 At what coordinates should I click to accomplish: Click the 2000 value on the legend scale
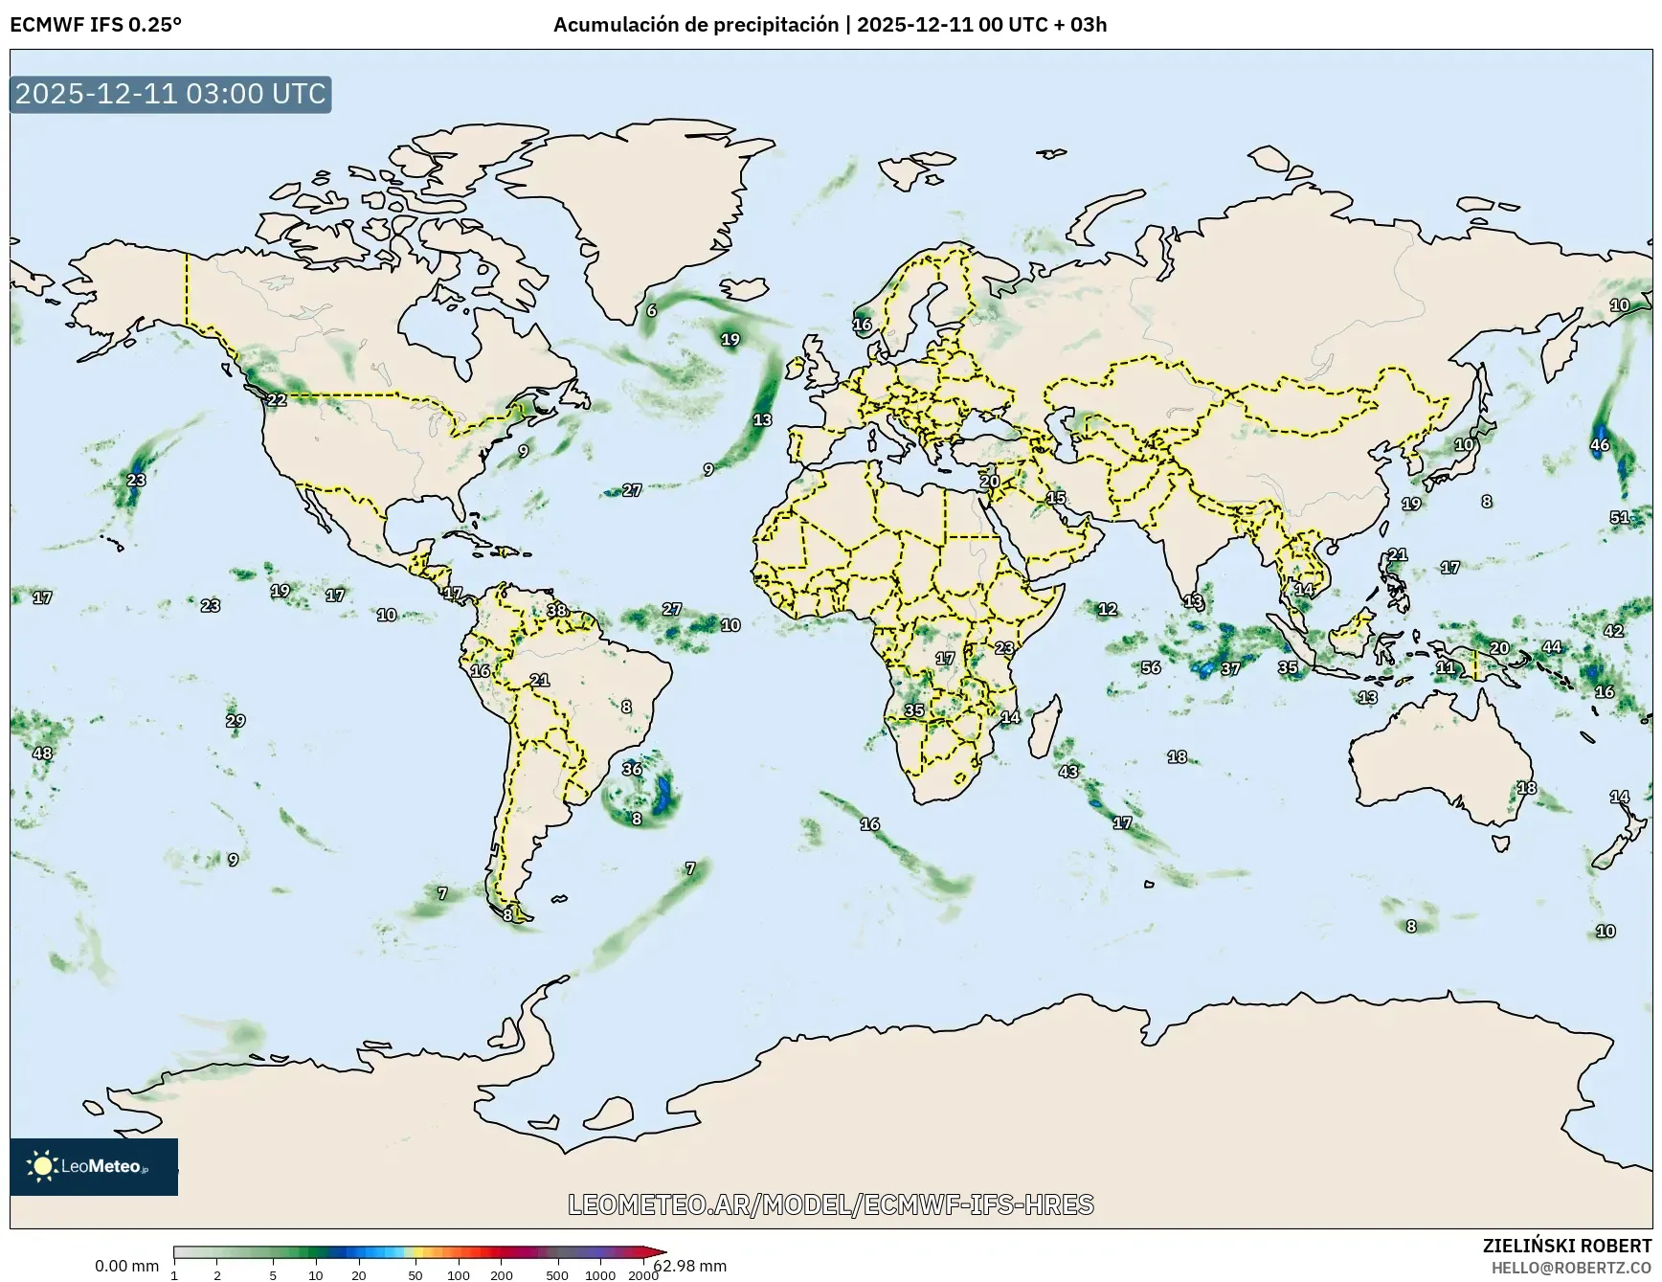coord(644,1276)
